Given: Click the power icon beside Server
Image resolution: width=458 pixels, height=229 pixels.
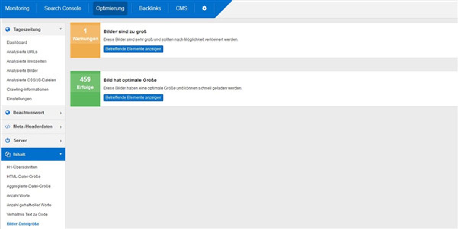Looking at the screenshot, I should 8,140.
